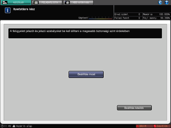Click the Vezérlő alap status label

[24, 126]
